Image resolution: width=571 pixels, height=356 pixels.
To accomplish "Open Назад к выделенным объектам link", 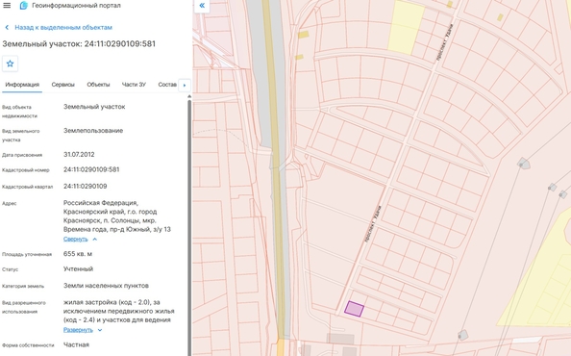I will 63,28.
